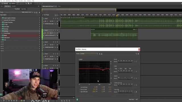This screenshot has height=102, width=182.
Task: Toggle power for Dynamics Processing effect
Action: click(x=3, y=22)
